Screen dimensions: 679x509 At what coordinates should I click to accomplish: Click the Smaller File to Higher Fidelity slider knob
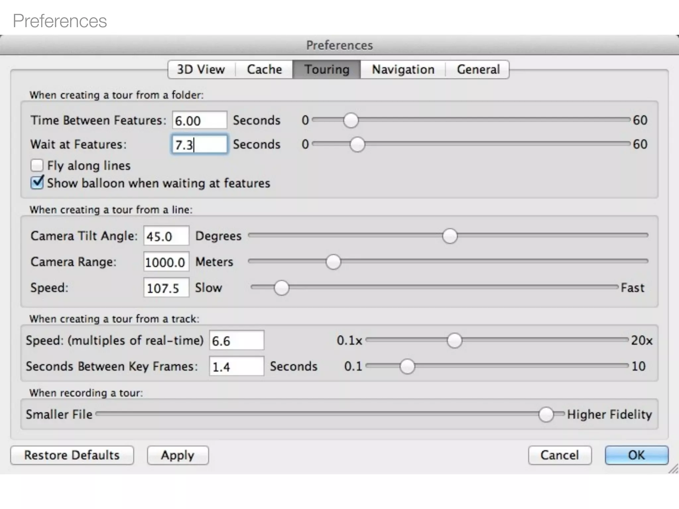pyautogui.click(x=546, y=414)
